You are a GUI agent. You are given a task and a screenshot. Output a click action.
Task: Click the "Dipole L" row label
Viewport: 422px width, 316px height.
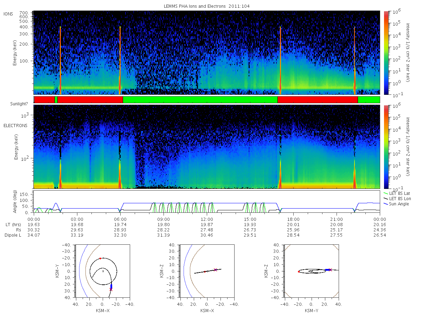pos(13,235)
